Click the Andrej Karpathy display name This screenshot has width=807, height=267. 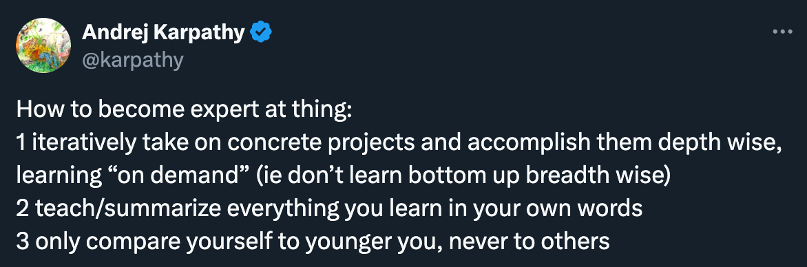click(x=163, y=34)
